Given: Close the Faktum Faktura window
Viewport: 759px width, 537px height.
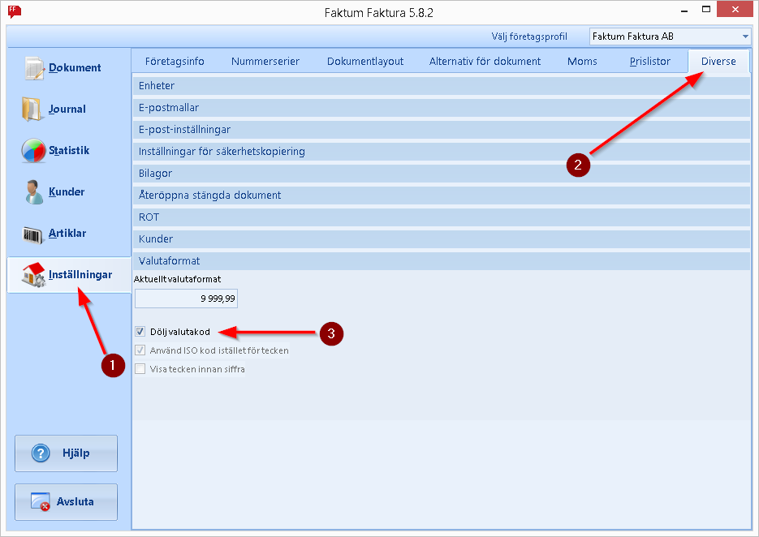Looking at the screenshot, I should pos(735,9).
